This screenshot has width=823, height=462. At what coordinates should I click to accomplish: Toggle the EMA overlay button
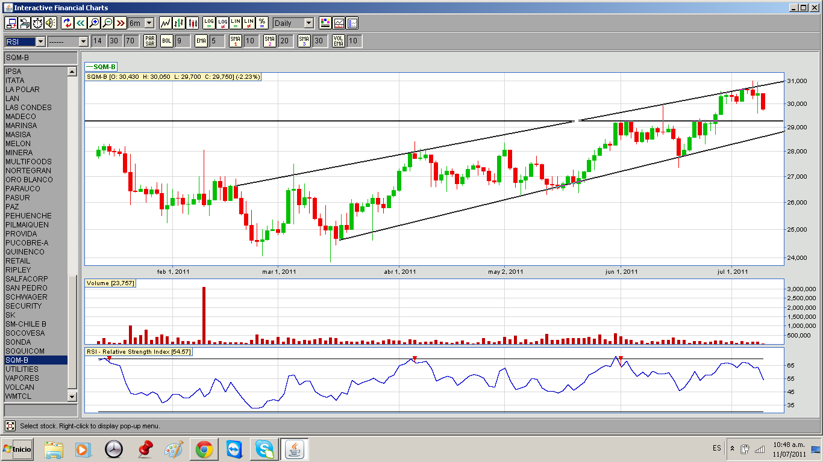tap(201, 41)
